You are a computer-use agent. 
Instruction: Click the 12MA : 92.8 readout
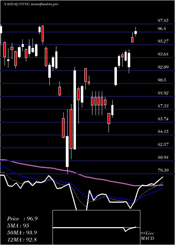(22, 239)
